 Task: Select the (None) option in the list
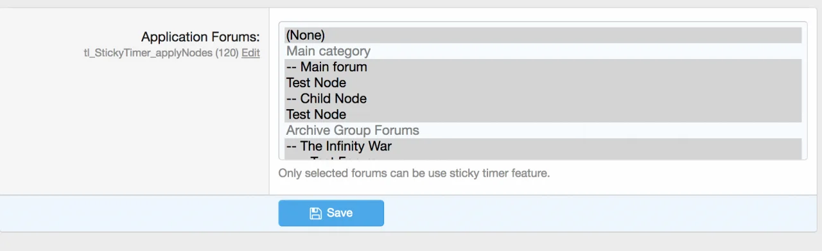point(543,35)
